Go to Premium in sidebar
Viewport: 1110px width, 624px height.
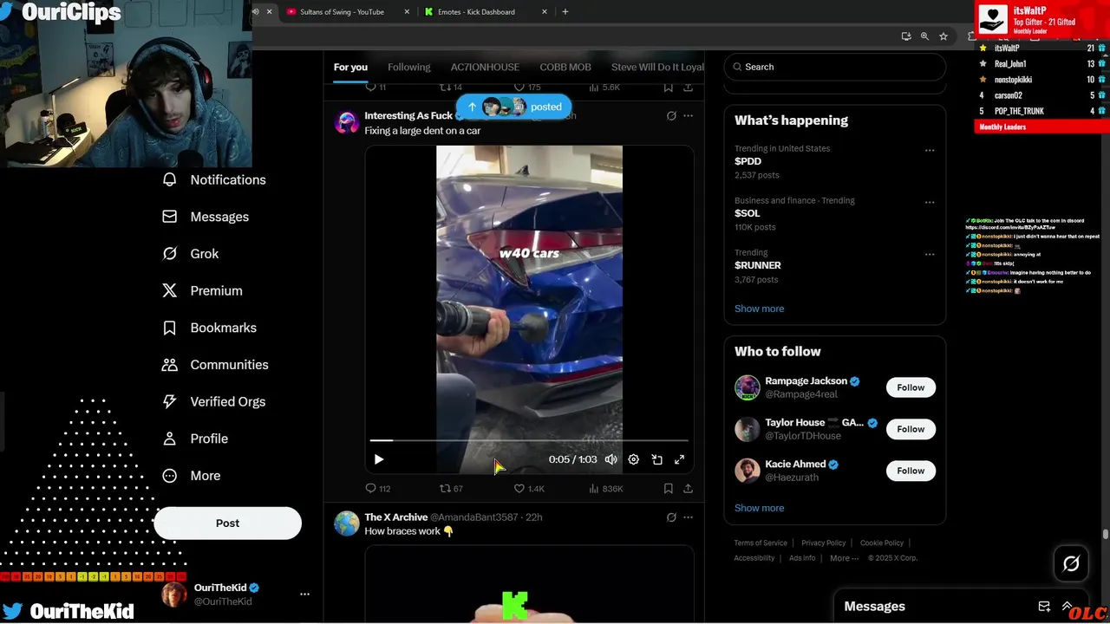pyautogui.click(x=202, y=291)
